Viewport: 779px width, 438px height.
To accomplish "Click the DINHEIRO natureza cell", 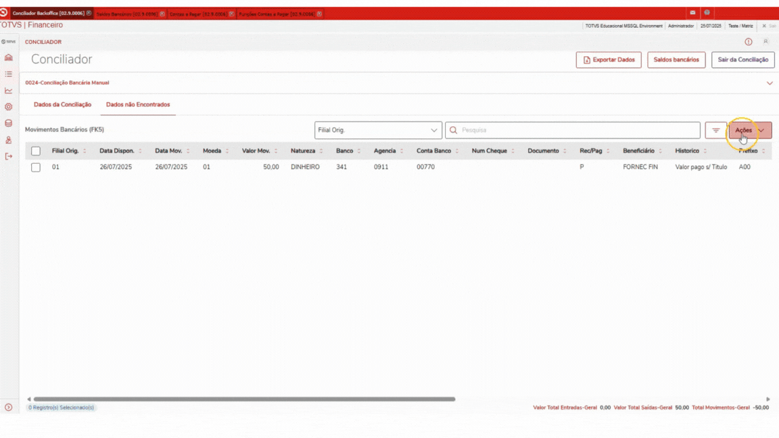I will (305, 168).
